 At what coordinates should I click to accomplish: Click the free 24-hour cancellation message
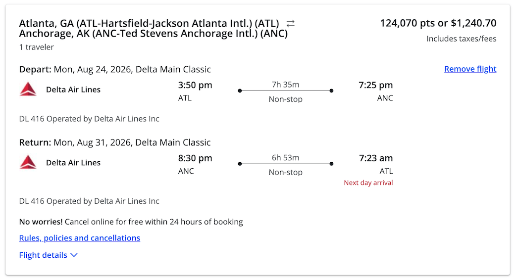131,222
